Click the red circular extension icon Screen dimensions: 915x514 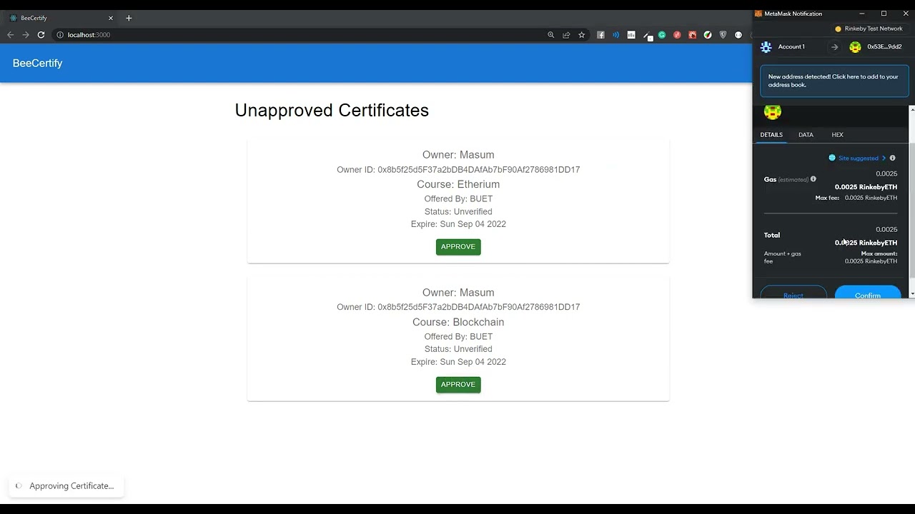coord(677,34)
